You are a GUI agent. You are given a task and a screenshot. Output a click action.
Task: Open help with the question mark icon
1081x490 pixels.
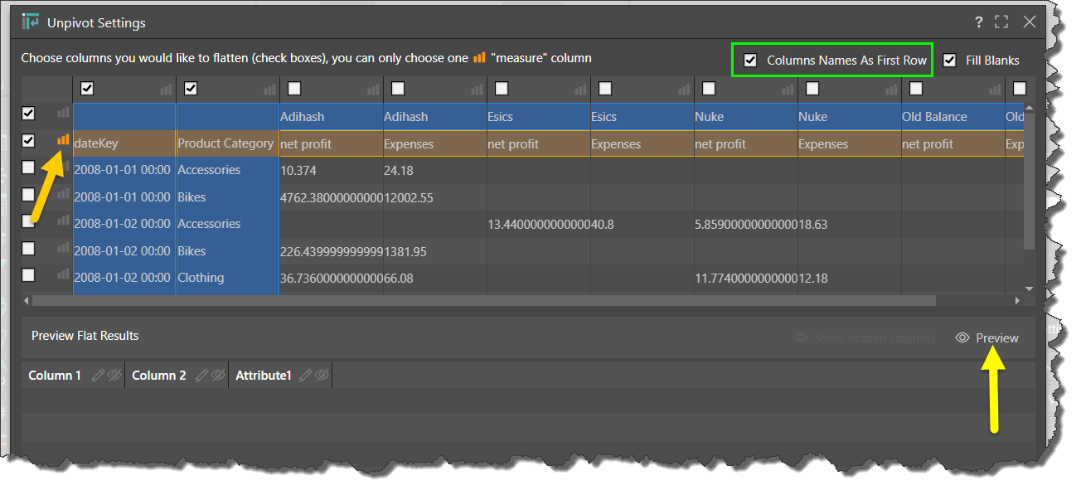979,22
